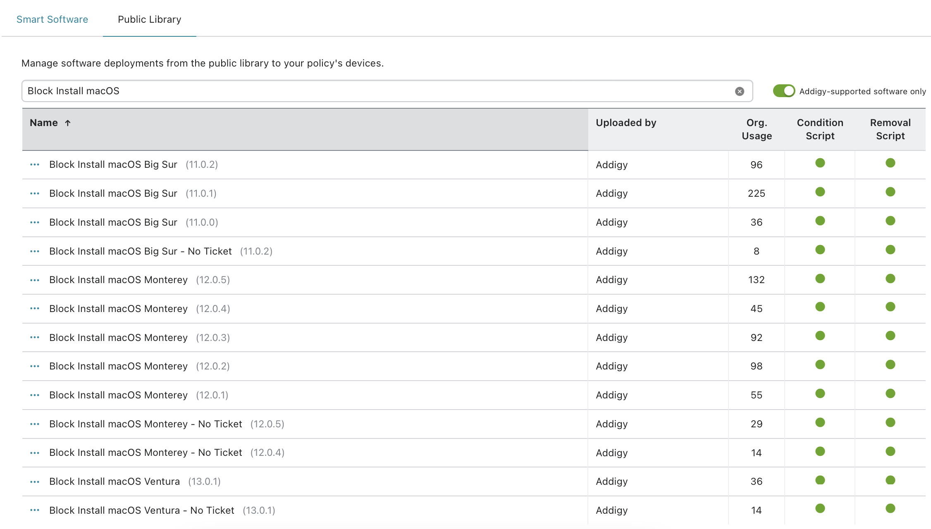This screenshot has height=529, width=931.
Task: Open actions menu for Big Sur No Ticket 11.0.2
Action: (x=35, y=251)
